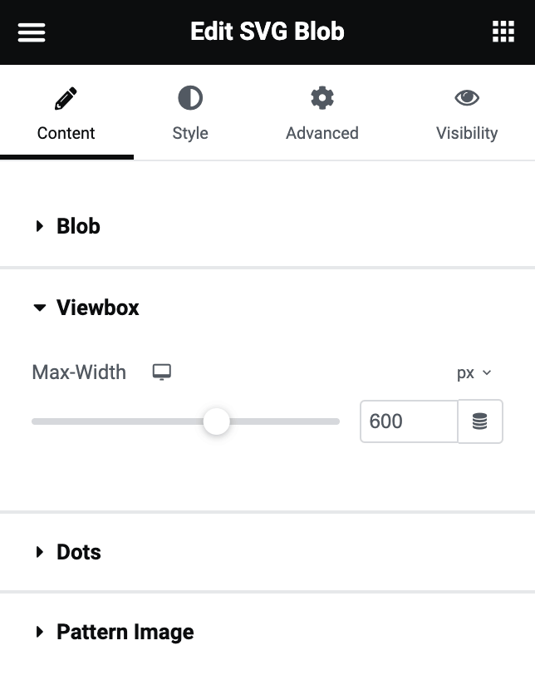Click the Style half-circle icon
535x675 pixels.
tap(190, 98)
